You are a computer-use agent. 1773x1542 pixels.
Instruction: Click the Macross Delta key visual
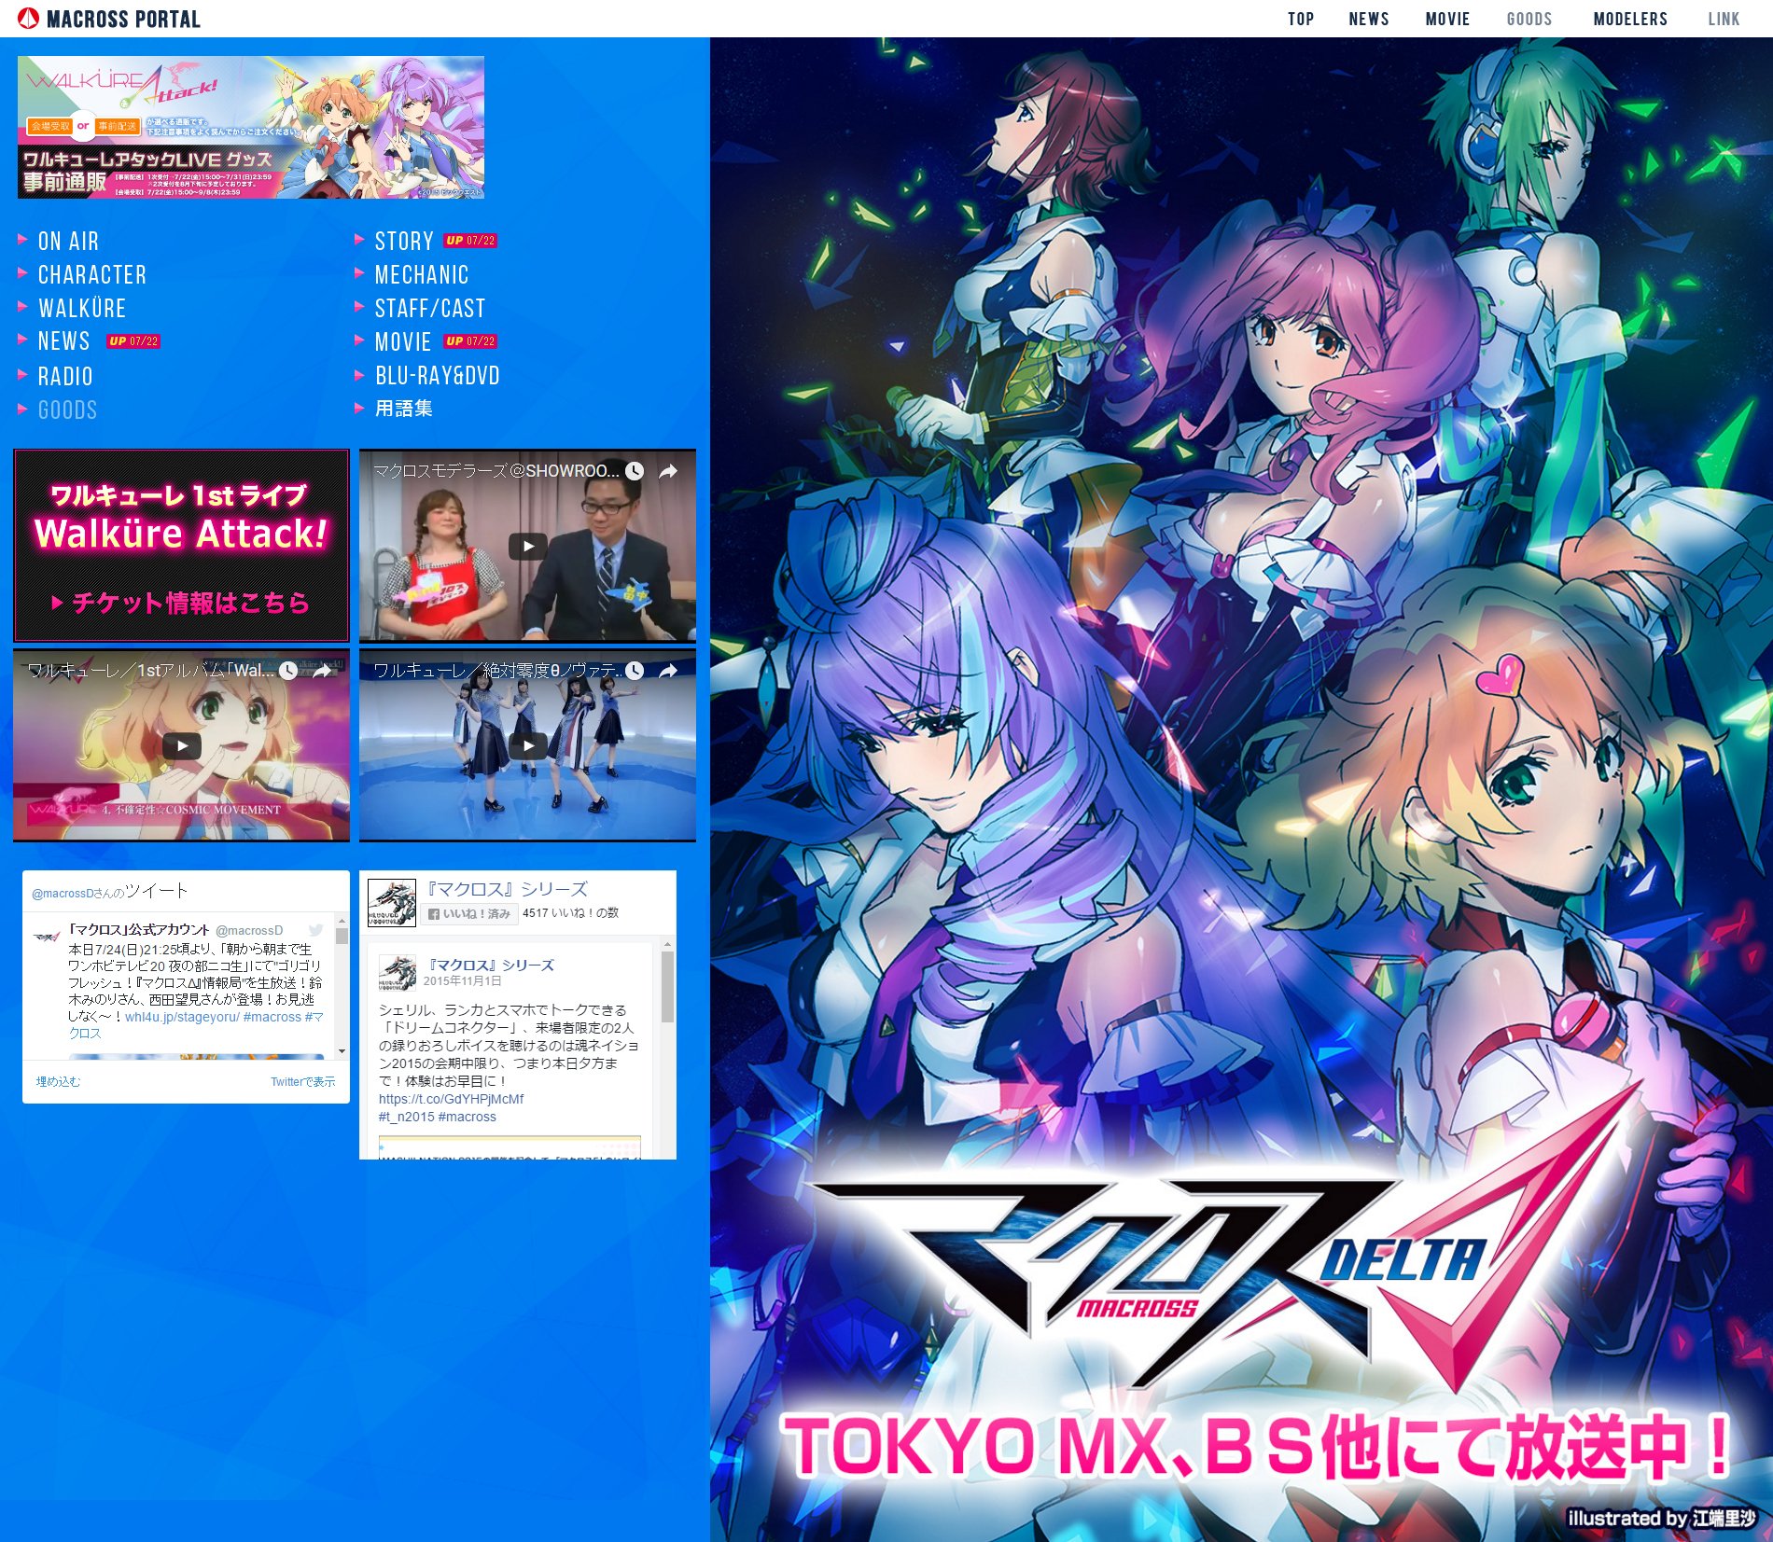pos(1241,789)
